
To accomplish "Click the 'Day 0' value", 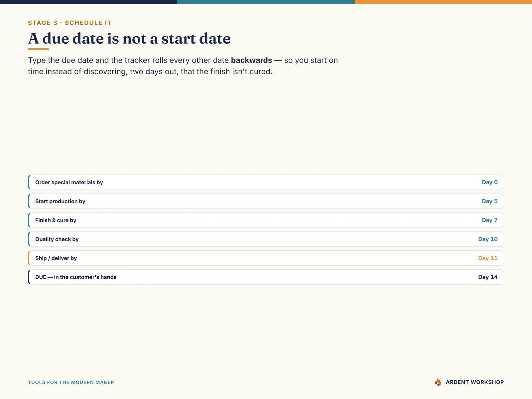I will (490, 182).
